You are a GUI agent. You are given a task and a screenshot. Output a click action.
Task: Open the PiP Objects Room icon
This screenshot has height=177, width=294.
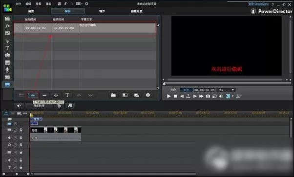coord(7,33)
